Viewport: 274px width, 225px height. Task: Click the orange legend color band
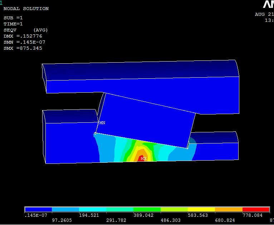(229, 210)
